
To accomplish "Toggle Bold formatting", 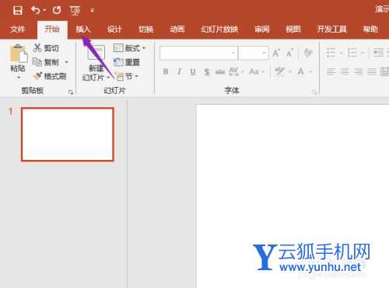I will click(166, 71).
